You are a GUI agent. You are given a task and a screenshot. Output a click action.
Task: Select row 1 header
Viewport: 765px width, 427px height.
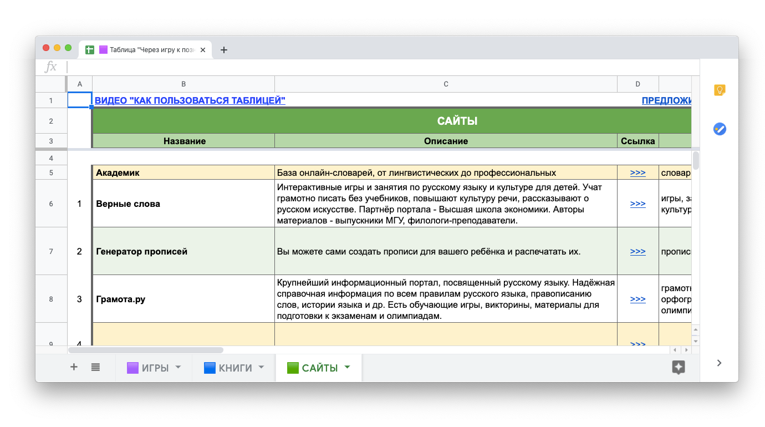[x=51, y=100]
